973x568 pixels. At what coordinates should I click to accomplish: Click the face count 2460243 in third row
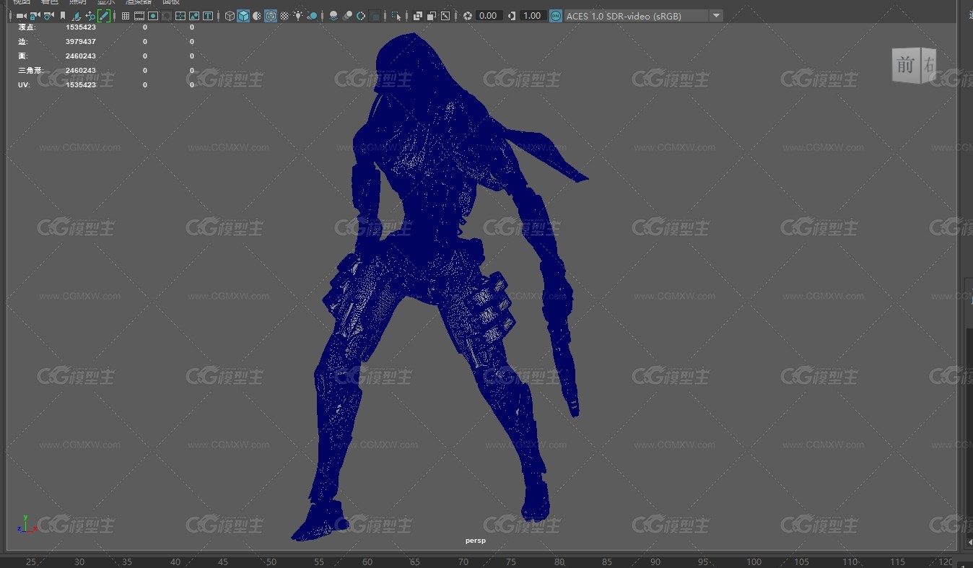(81, 56)
